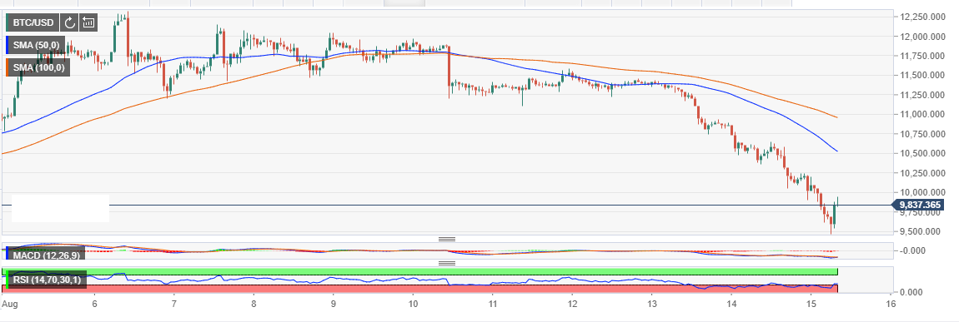Click the 12,000.000 price axis label

pos(923,37)
